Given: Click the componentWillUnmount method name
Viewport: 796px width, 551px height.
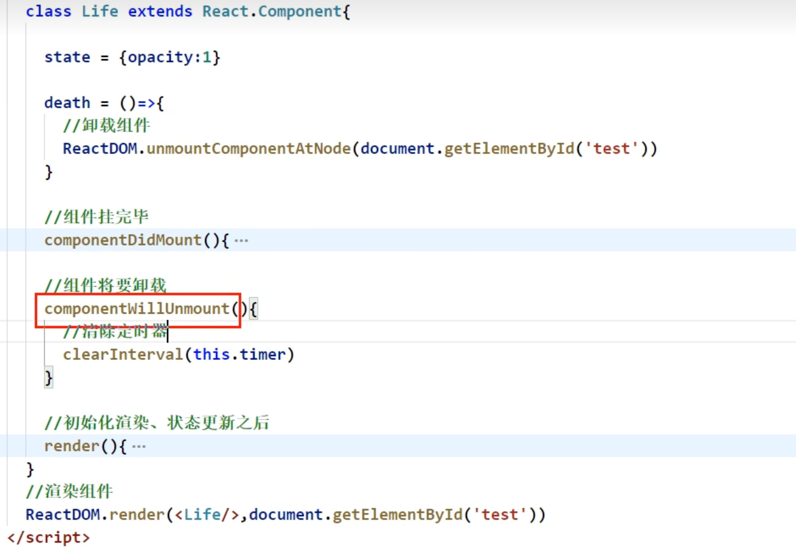Looking at the screenshot, I should [137, 309].
